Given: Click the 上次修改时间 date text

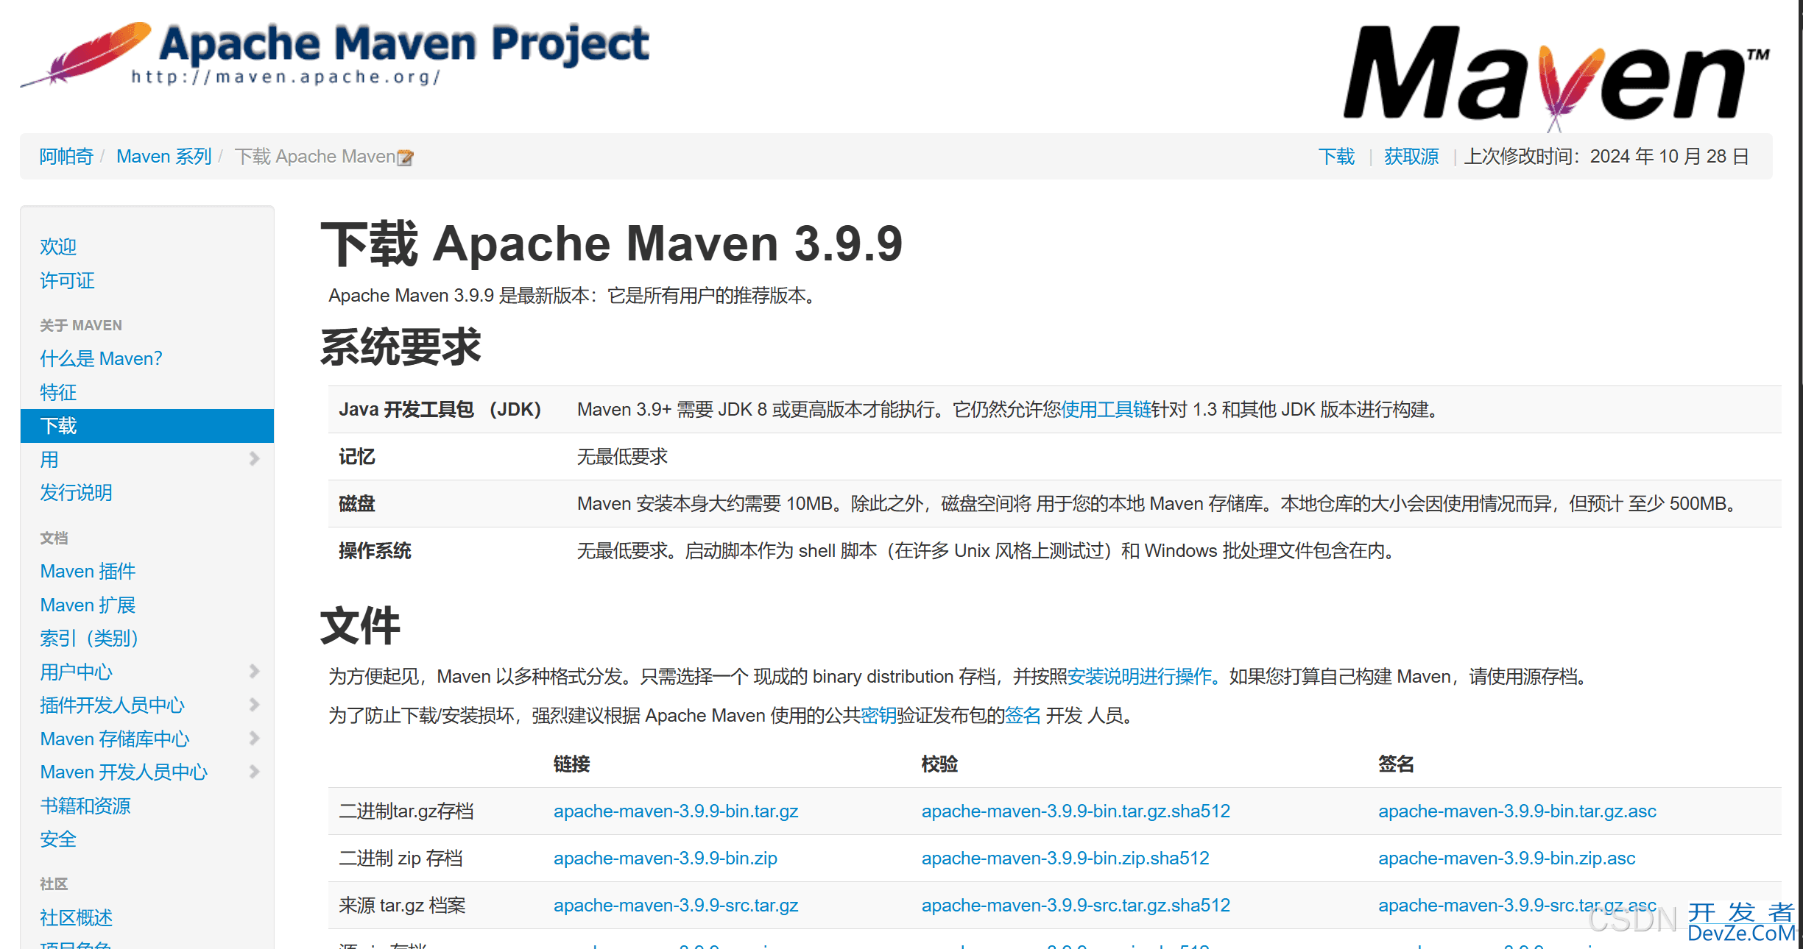Looking at the screenshot, I should click(x=1606, y=157).
